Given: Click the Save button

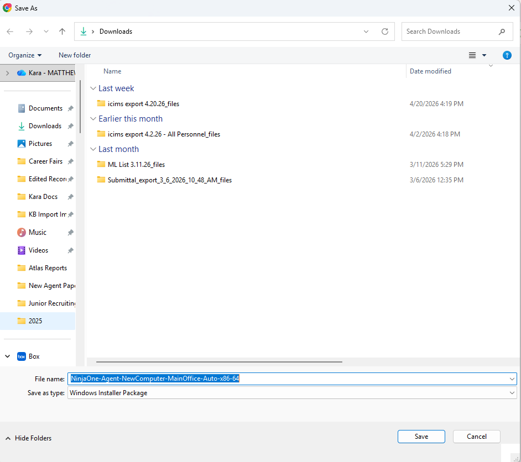Looking at the screenshot, I should click(x=421, y=437).
